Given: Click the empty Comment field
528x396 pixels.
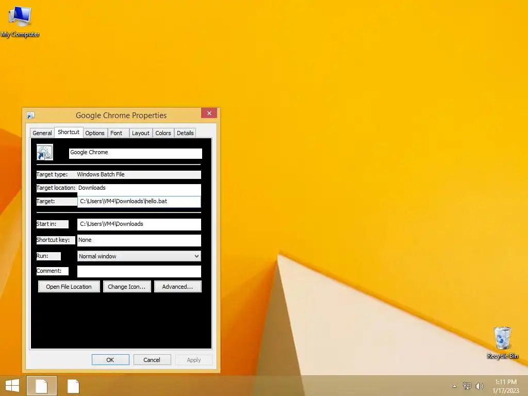Looking at the screenshot, I should (x=139, y=271).
